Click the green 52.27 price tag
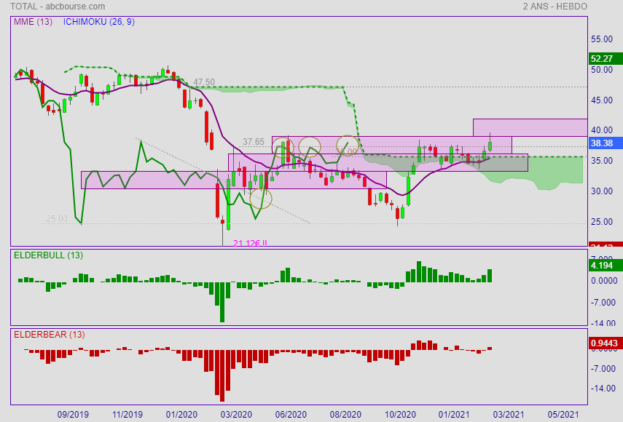 tap(606, 59)
